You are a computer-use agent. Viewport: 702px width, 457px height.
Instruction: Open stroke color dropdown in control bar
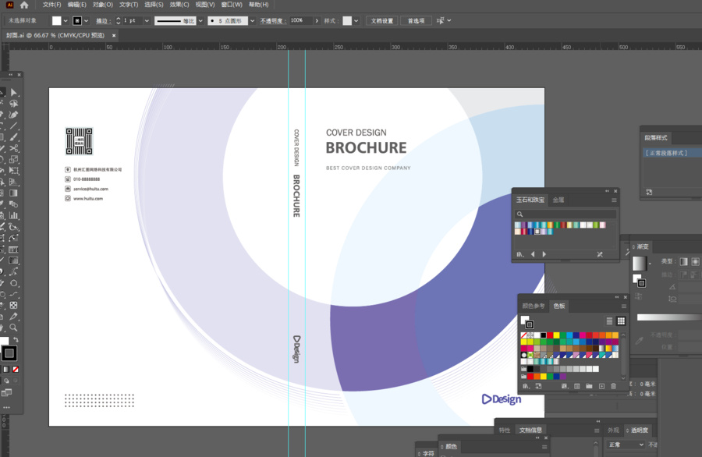pyautogui.click(x=86, y=20)
